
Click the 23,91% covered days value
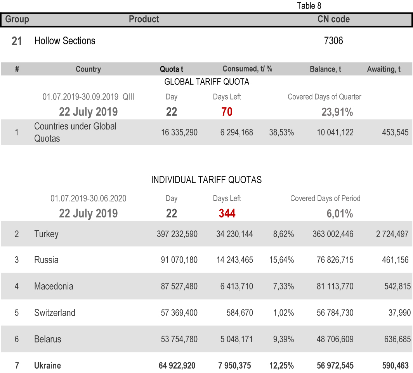click(337, 112)
